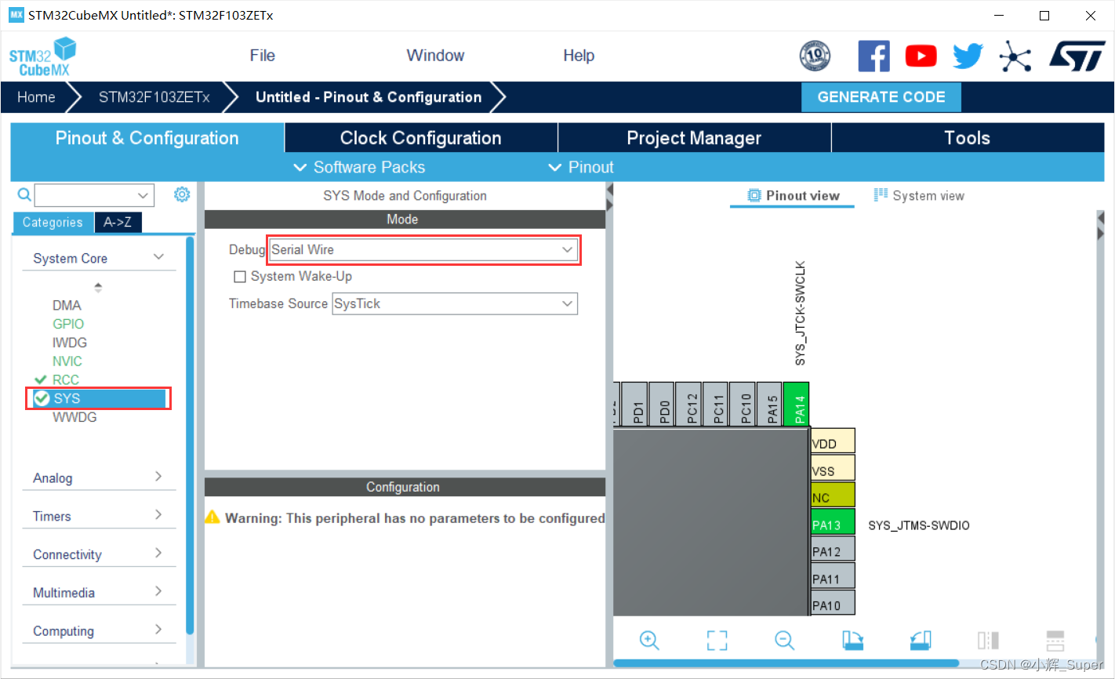Click the yellow warning triangle icon

212,517
